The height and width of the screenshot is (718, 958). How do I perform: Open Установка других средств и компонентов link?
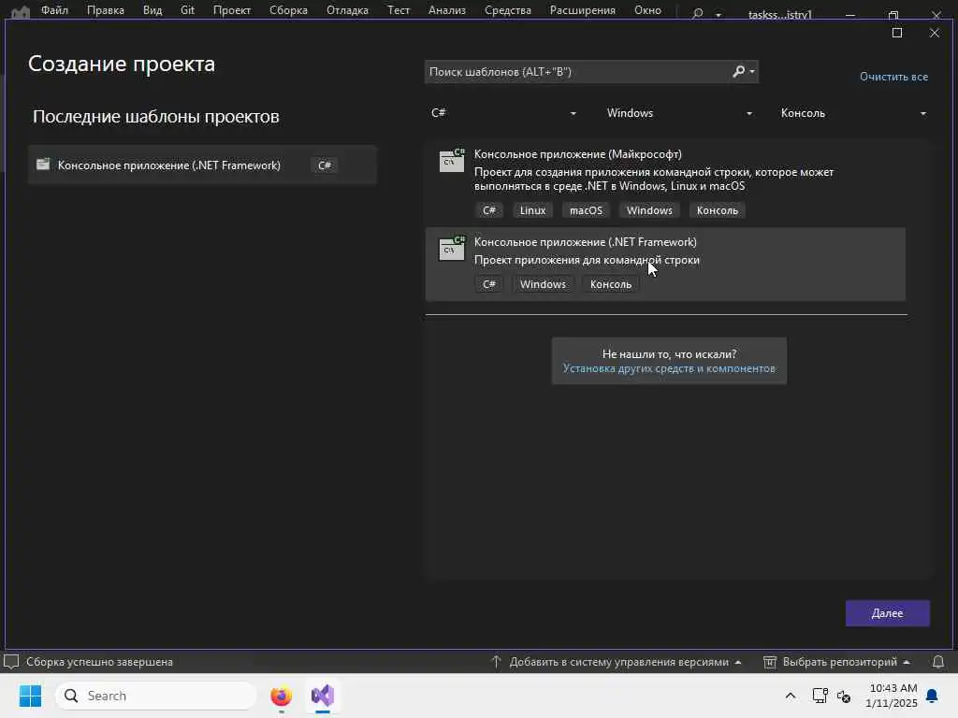tap(669, 368)
